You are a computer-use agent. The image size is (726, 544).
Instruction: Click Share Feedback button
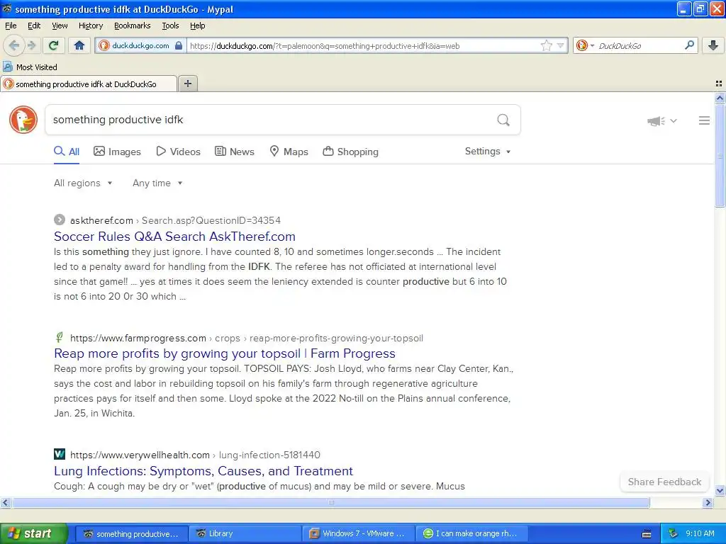click(x=664, y=482)
